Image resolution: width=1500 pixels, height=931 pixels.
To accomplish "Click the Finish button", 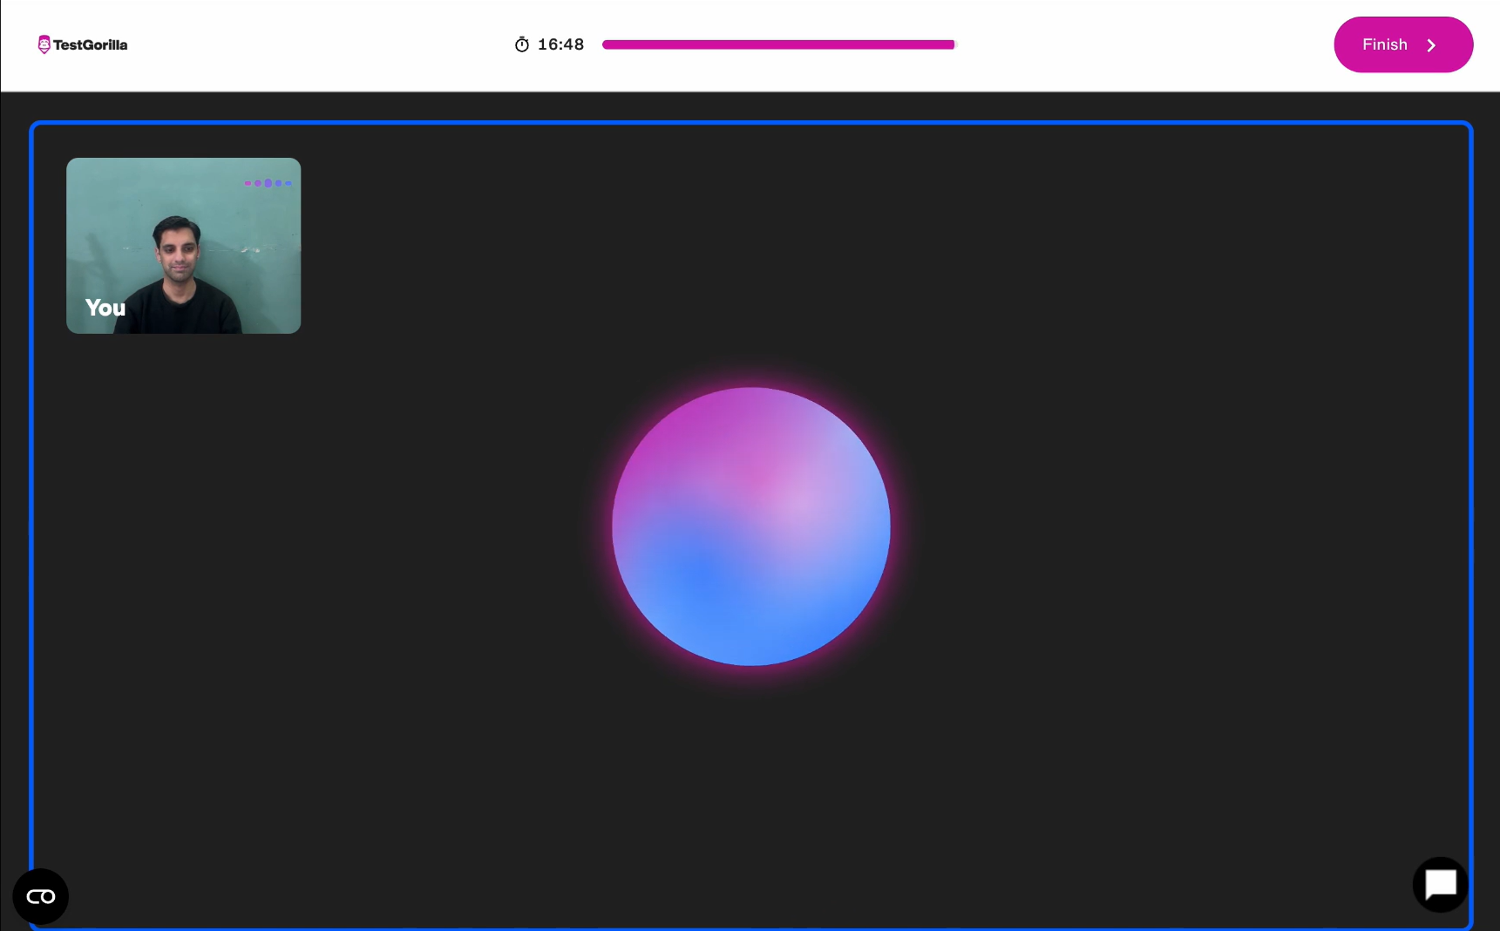I will click(x=1402, y=44).
